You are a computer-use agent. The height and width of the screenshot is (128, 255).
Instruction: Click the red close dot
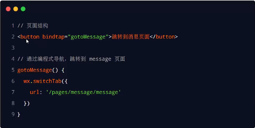[8, 9]
